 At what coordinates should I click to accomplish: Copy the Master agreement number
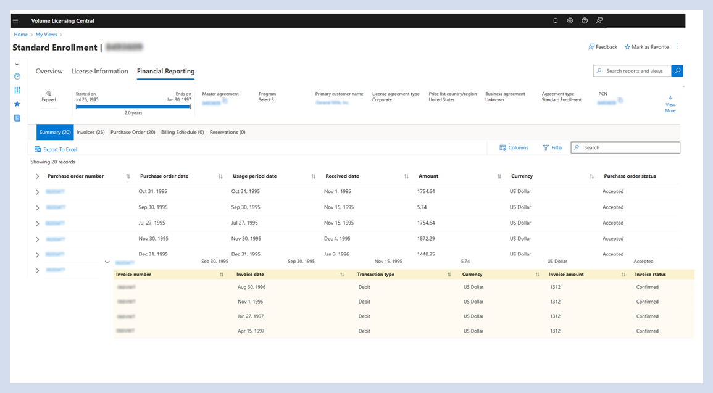[x=225, y=101]
